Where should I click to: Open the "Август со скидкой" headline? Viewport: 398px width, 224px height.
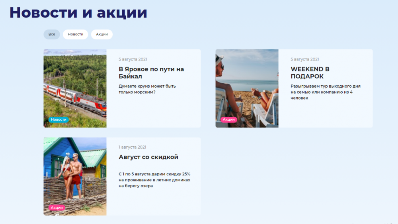point(148,157)
